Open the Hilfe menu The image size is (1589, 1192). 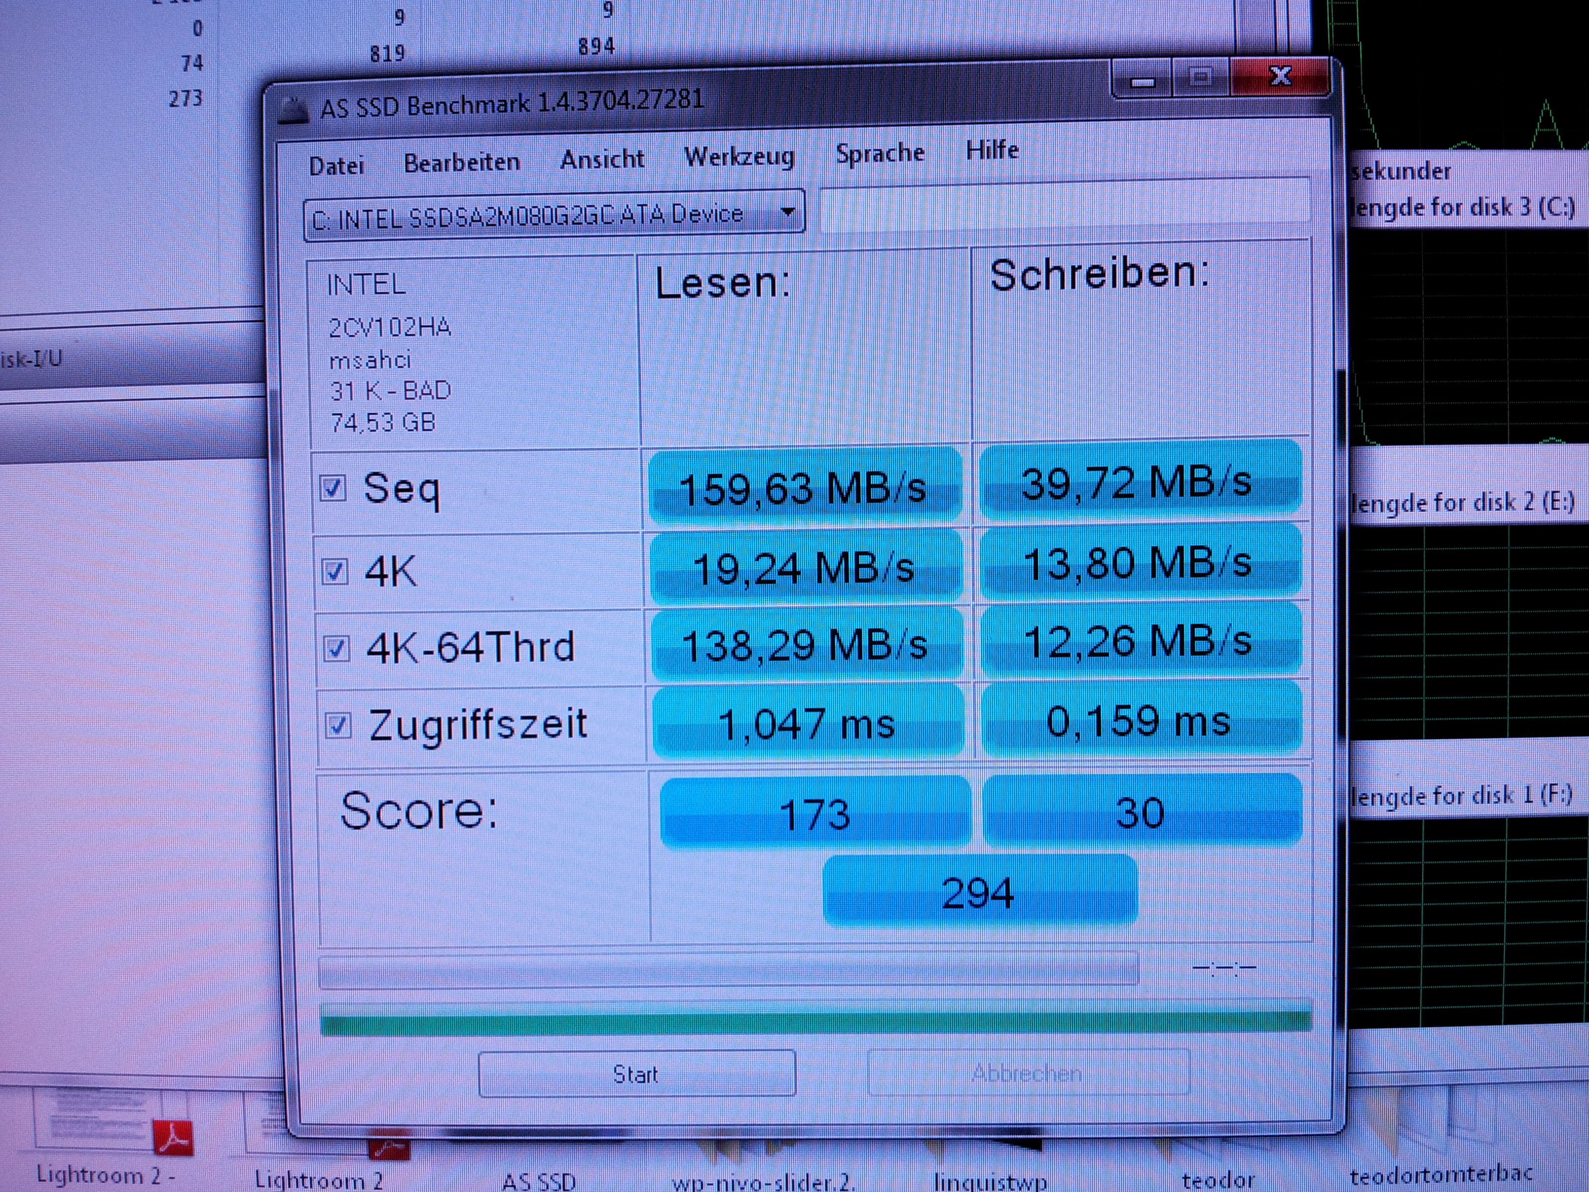click(992, 150)
